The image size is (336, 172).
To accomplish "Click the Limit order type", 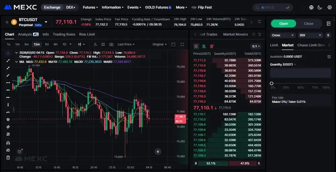I will coord(274,45).
